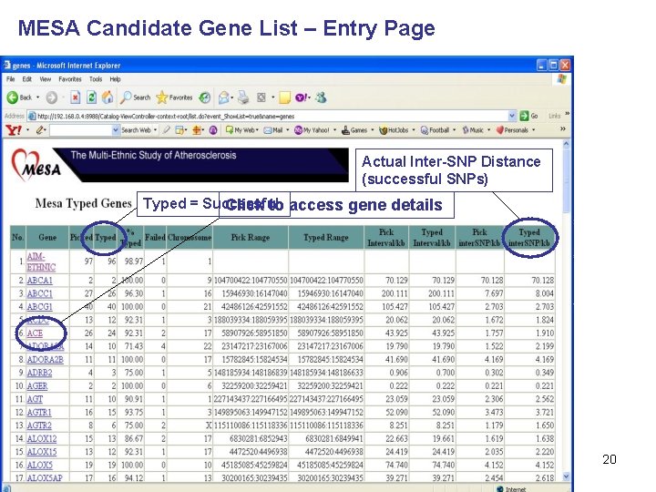656x492 pixels.
Task: Open the ABCC1 gene link
Action: point(40,293)
